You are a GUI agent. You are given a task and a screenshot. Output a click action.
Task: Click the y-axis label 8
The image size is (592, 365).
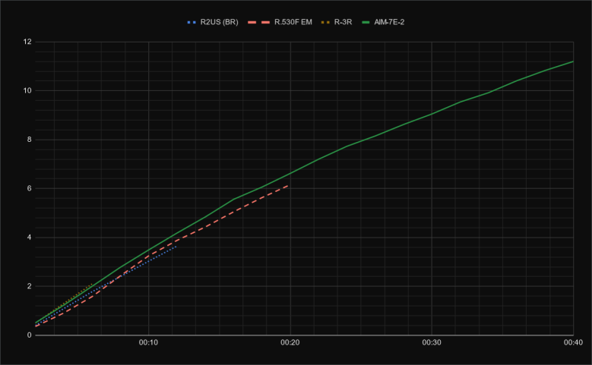(29, 140)
